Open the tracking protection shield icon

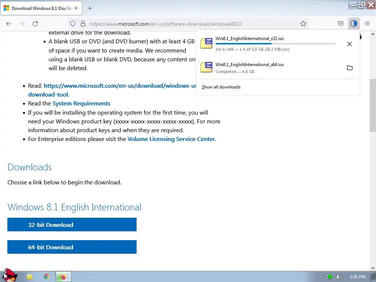[x=73, y=23]
